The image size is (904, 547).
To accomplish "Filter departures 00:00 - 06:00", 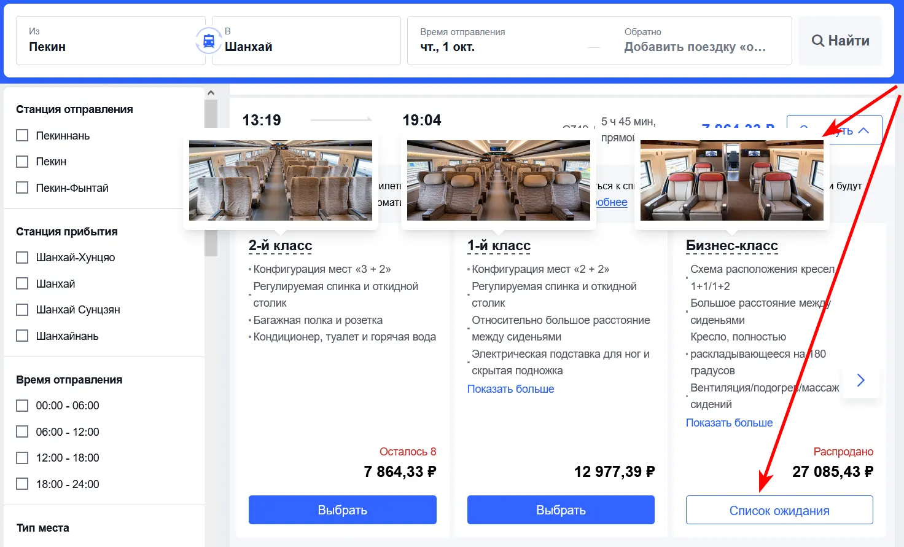I will coord(22,406).
